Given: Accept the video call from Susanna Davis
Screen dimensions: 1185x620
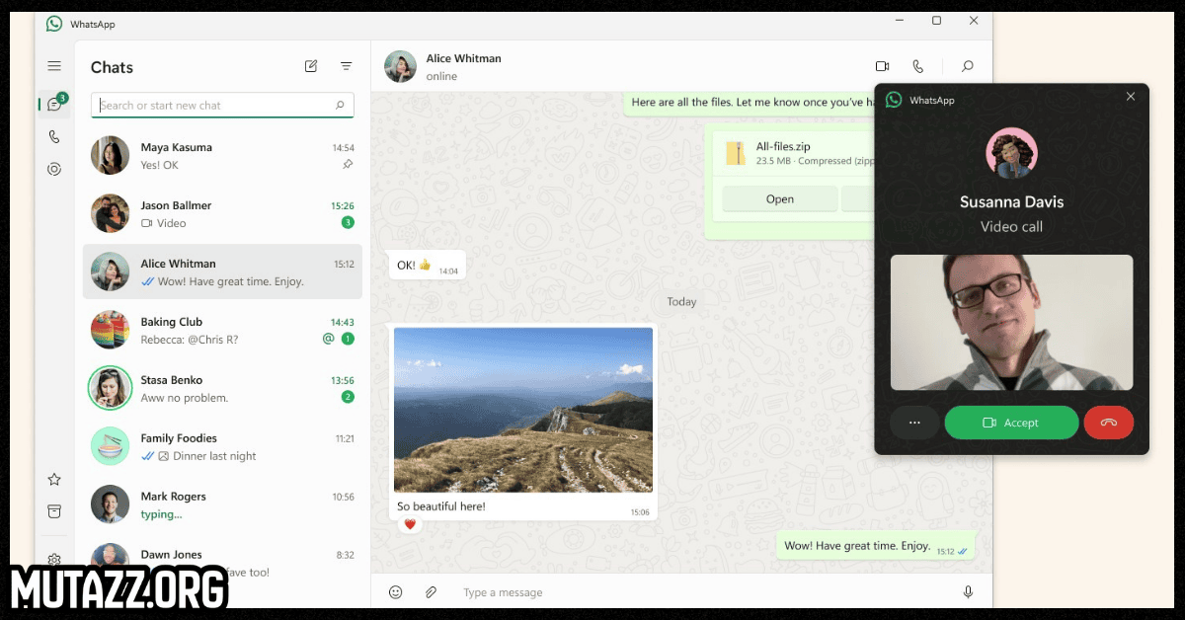Looking at the screenshot, I should tap(1011, 423).
